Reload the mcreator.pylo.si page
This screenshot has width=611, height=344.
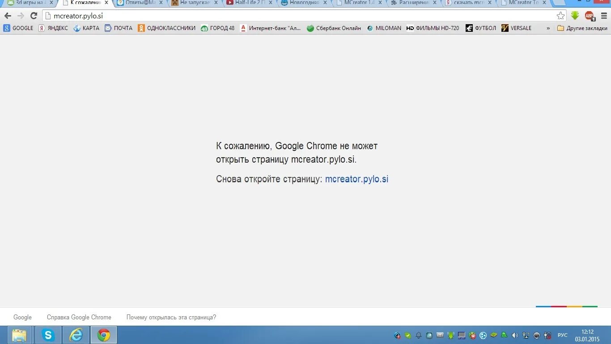[34, 16]
